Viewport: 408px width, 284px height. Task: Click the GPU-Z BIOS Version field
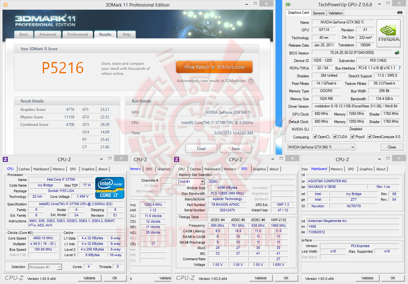point(352,53)
